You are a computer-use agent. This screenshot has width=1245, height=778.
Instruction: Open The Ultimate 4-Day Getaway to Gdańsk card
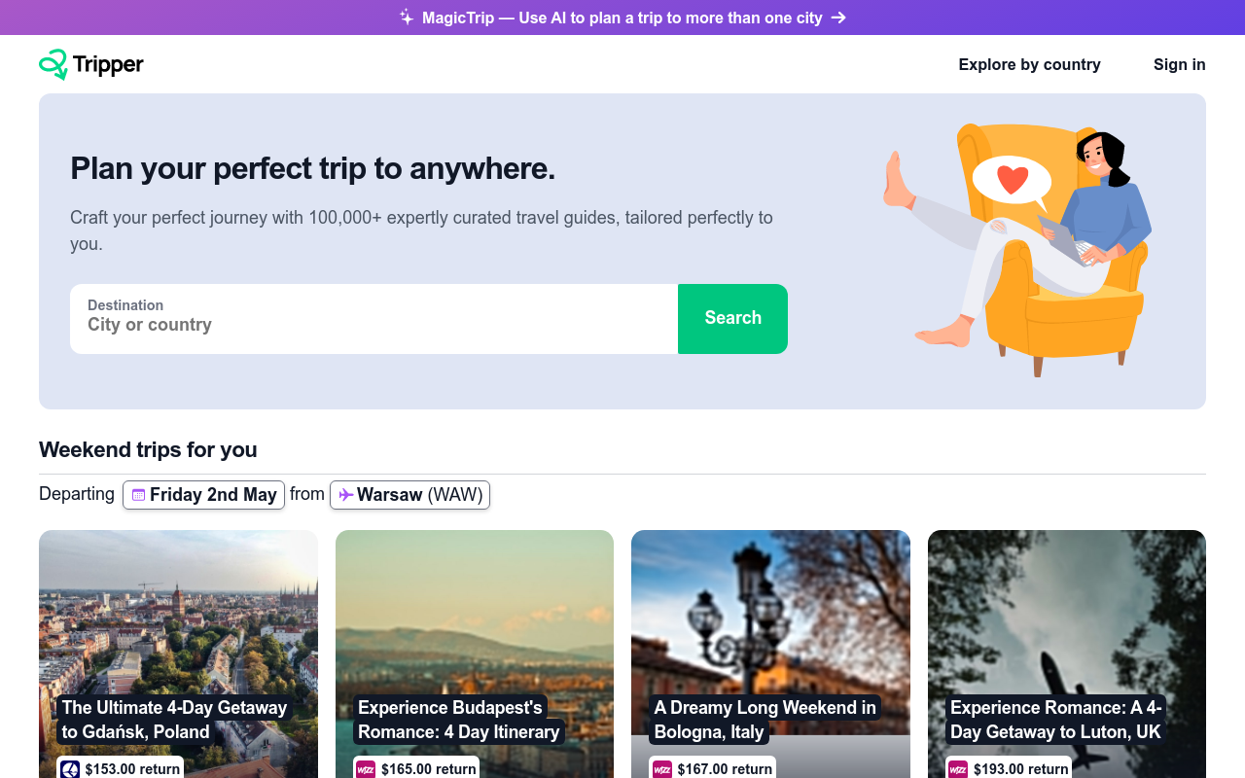178,654
